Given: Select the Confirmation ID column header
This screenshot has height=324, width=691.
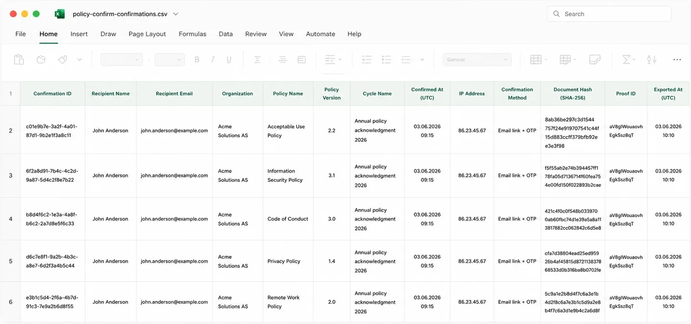Looking at the screenshot, I should (x=52, y=93).
